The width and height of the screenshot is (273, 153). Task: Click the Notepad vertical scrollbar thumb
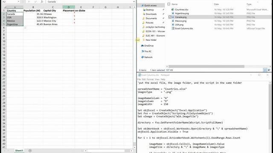click(270, 107)
